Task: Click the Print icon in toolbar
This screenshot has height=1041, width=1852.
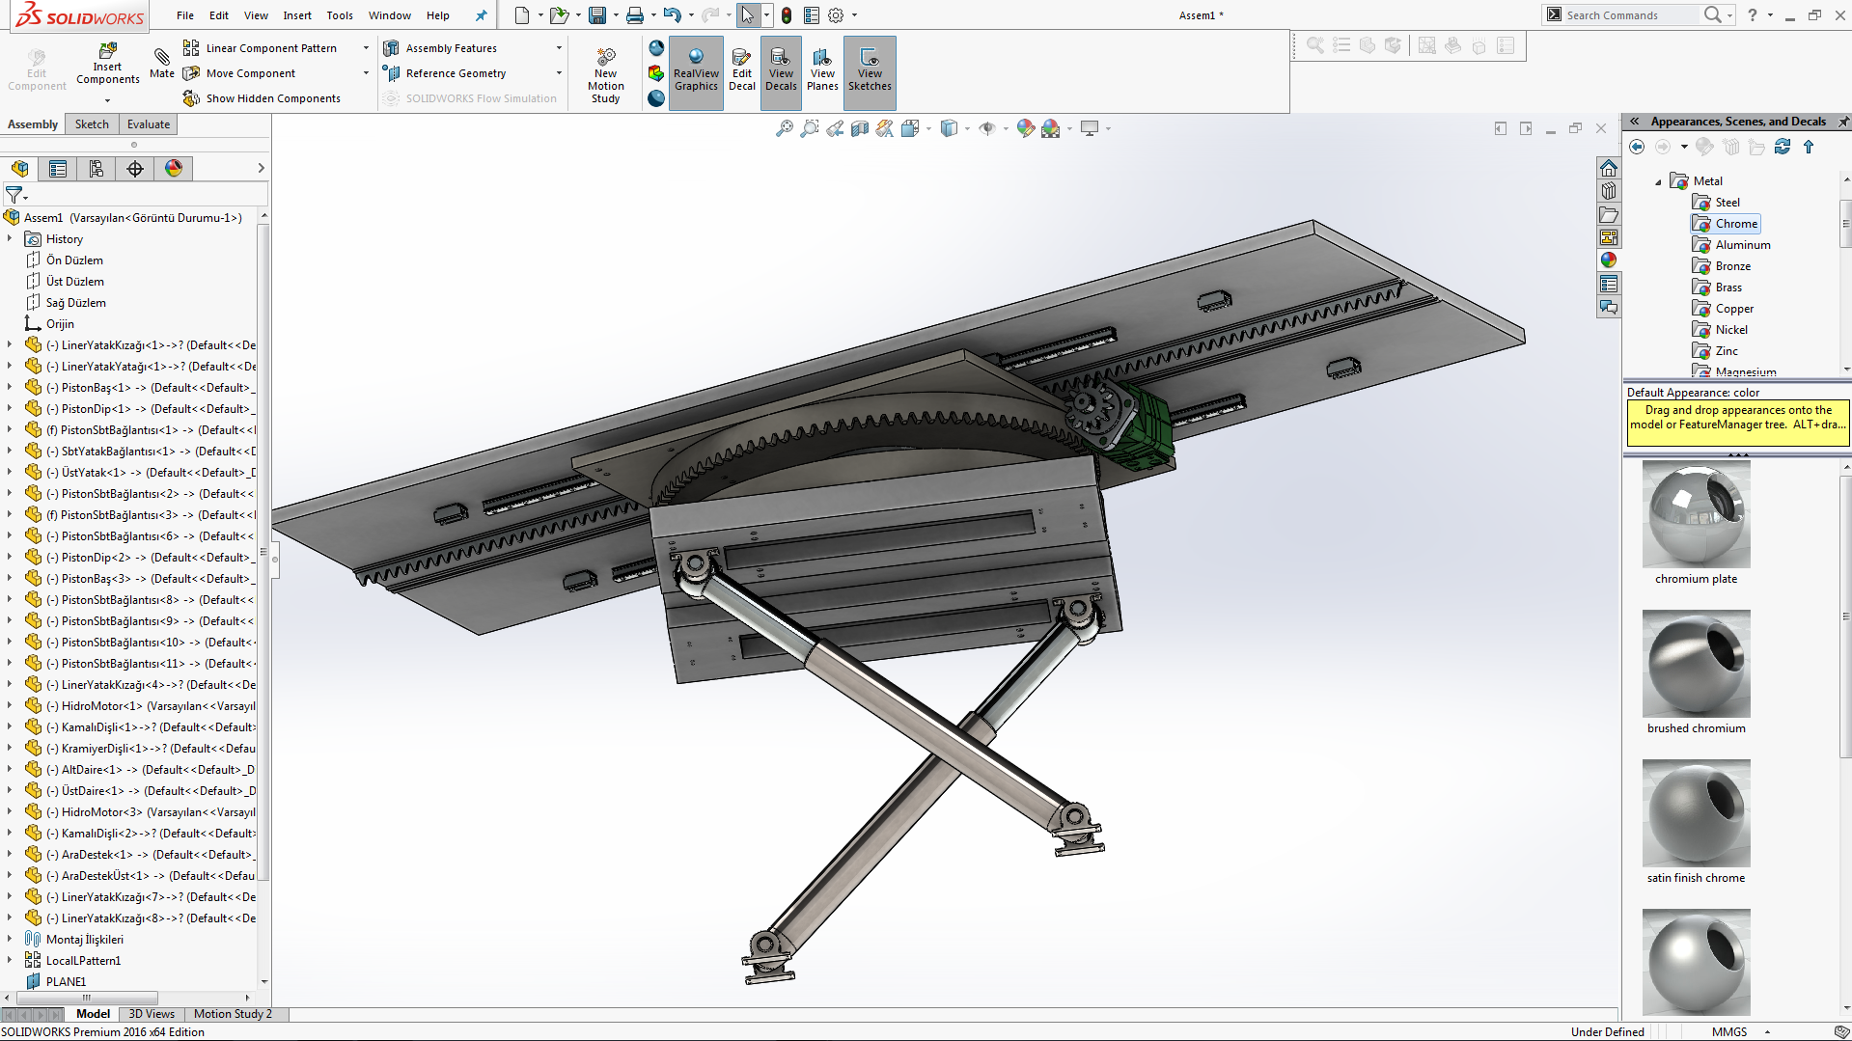Action: click(635, 15)
